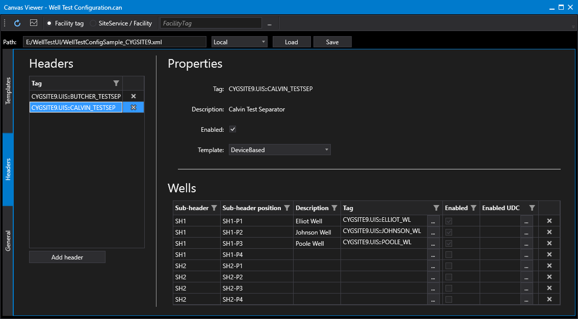Screen dimensions: 578x319
Task: Click the Path input field
Action: coord(114,42)
